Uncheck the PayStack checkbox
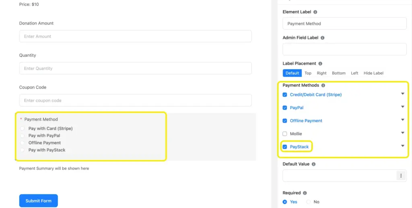This screenshot has width=412, height=208. [x=285, y=147]
